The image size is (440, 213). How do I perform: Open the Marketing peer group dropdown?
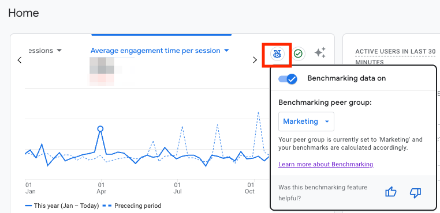306,121
